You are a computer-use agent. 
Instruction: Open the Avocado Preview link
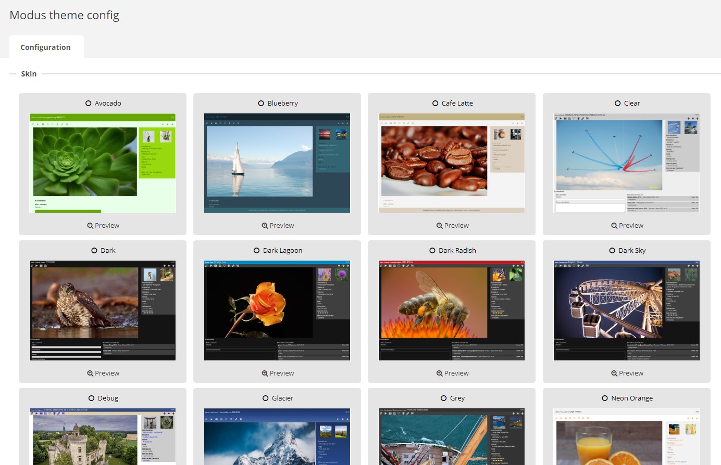tap(103, 226)
